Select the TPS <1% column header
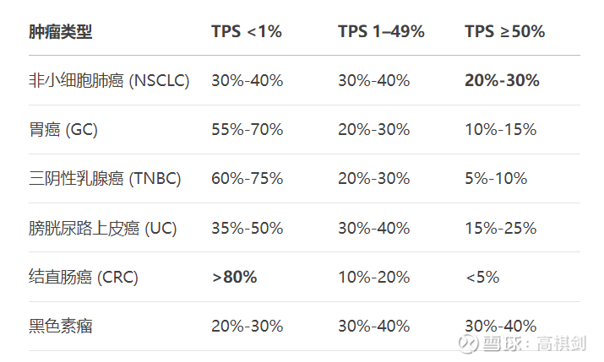604x362 pixels. pos(247,31)
